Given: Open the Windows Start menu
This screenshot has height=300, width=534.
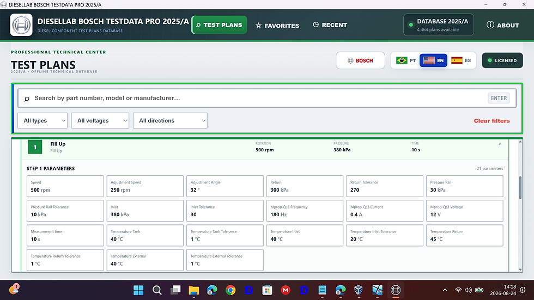Looking at the screenshot, I should [x=138, y=290].
